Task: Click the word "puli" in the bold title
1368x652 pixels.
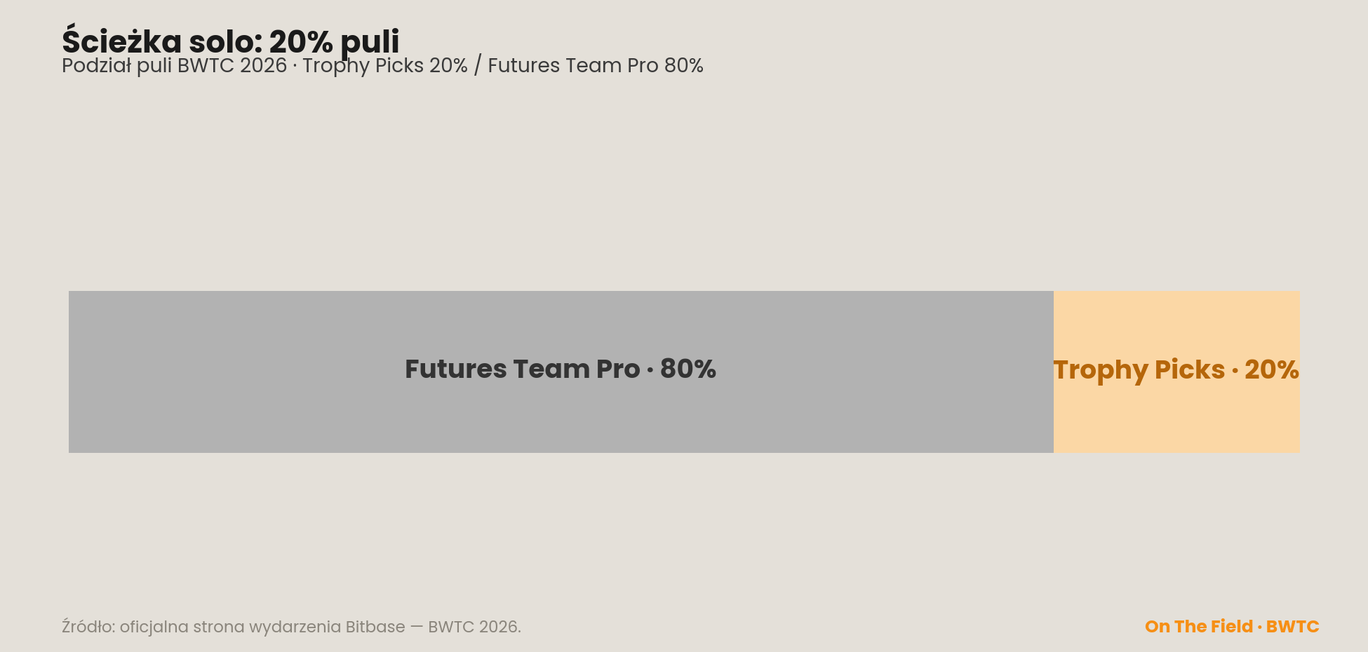Action: [370, 43]
